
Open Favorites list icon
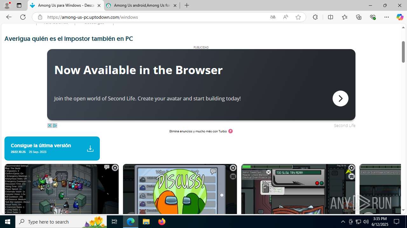coord(345,17)
